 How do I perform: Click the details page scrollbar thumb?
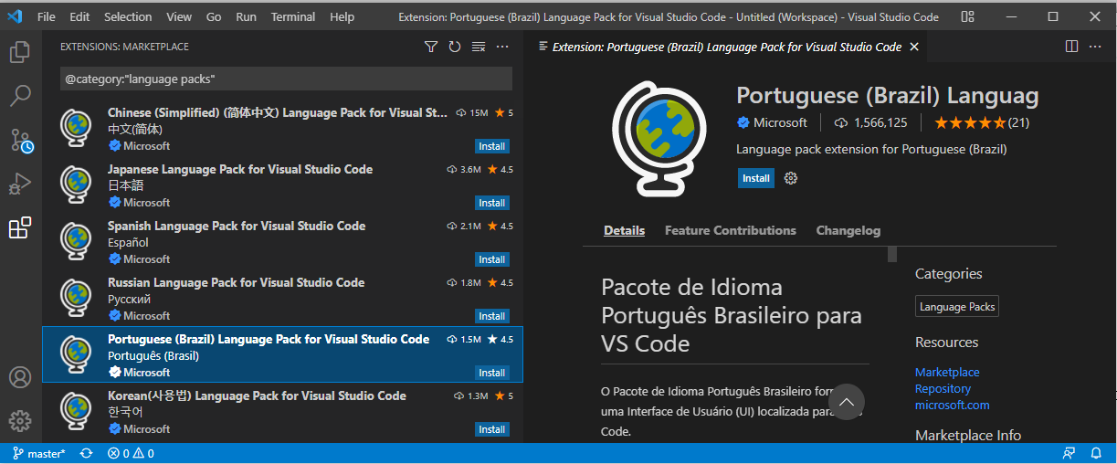coord(892,254)
